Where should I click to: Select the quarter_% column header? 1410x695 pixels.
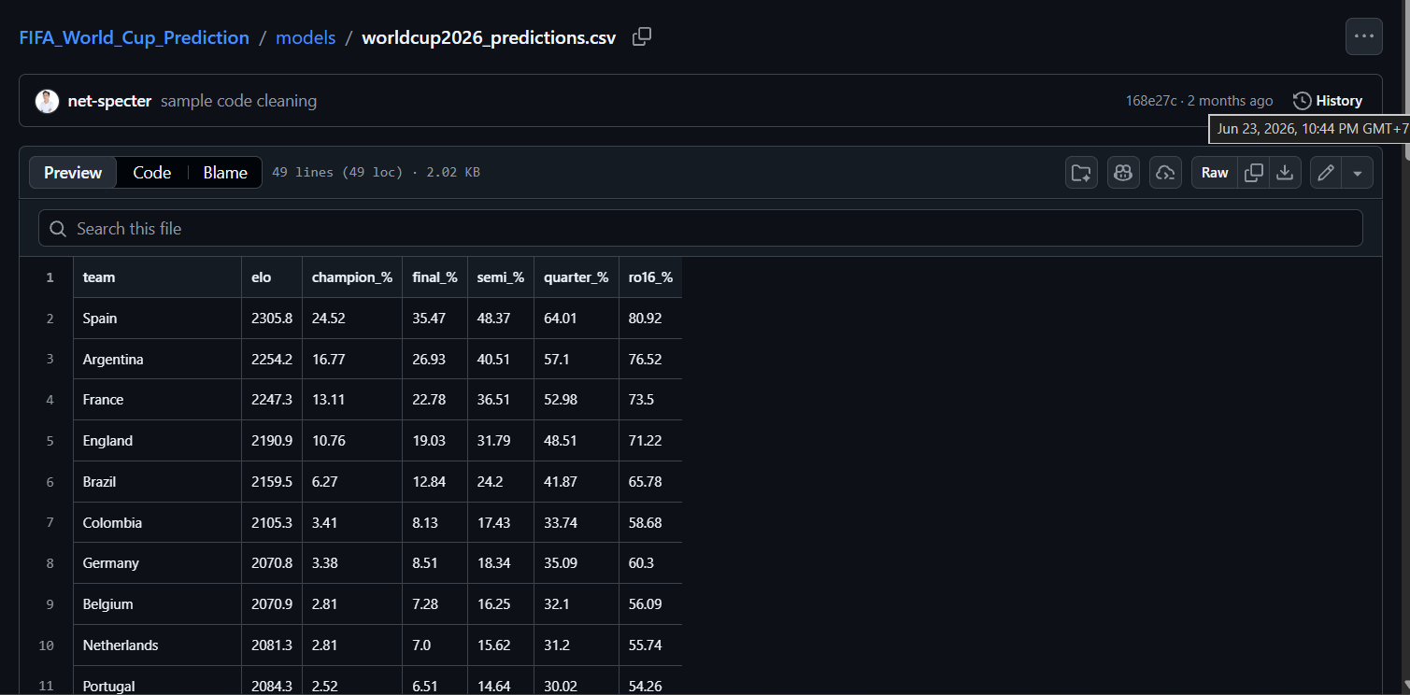pyautogui.click(x=577, y=277)
